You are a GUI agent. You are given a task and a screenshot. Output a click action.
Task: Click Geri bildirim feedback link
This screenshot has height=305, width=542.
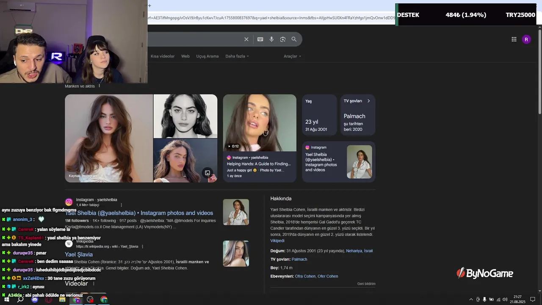(366, 284)
